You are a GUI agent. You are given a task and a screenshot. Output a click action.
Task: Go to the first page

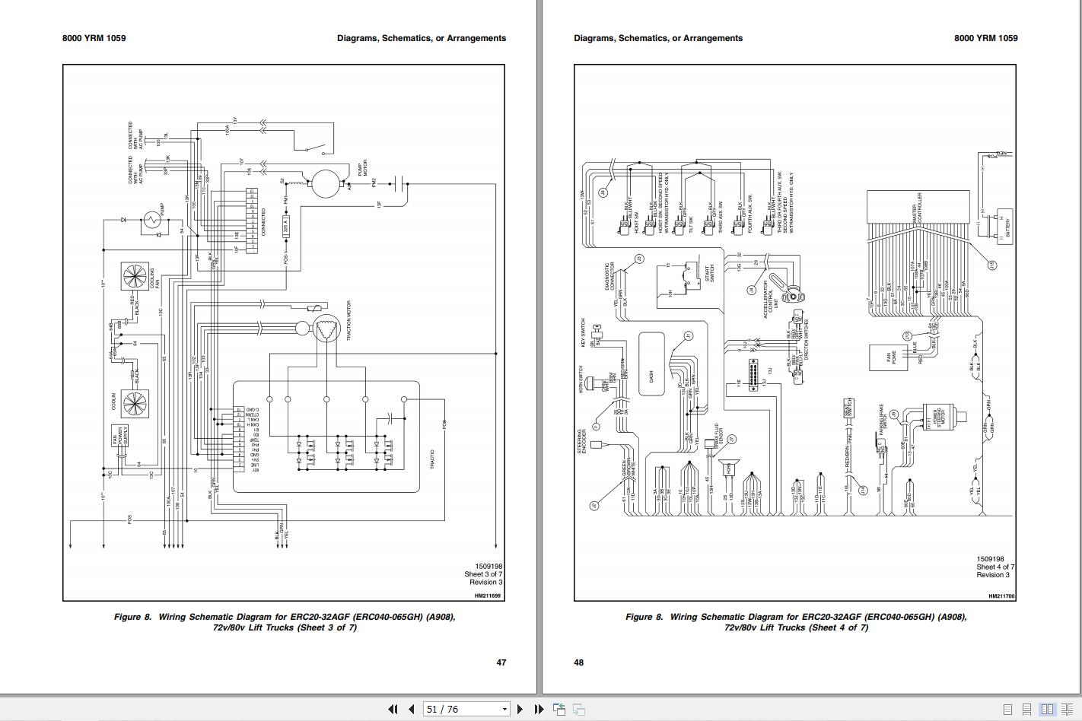pyautogui.click(x=393, y=709)
